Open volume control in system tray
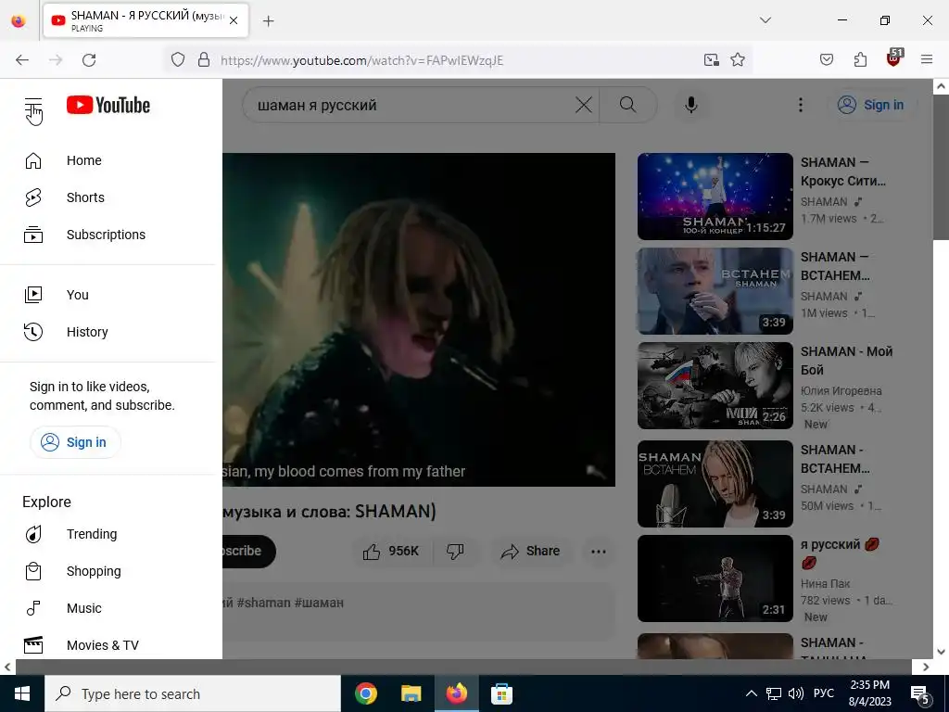Image resolution: width=949 pixels, height=712 pixels. (796, 693)
